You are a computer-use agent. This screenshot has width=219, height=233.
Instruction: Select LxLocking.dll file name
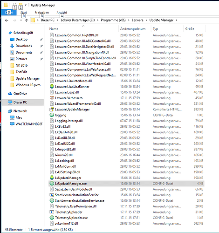tap(64, 161)
